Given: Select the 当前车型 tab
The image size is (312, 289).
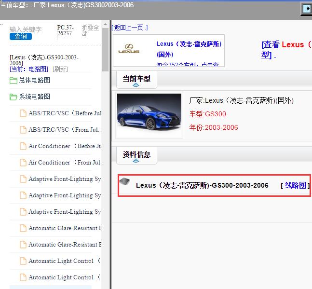Looking at the screenshot, I should point(136,79).
